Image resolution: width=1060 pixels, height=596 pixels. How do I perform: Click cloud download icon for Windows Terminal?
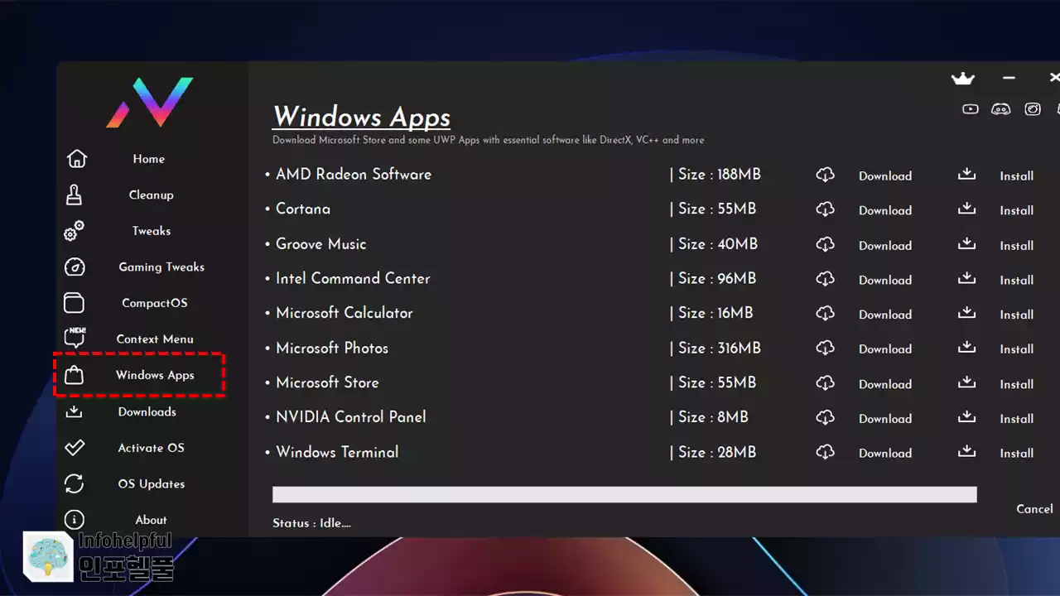(x=825, y=453)
